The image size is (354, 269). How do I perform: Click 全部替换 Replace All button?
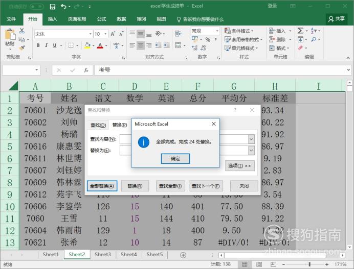pyautogui.click(x=102, y=186)
